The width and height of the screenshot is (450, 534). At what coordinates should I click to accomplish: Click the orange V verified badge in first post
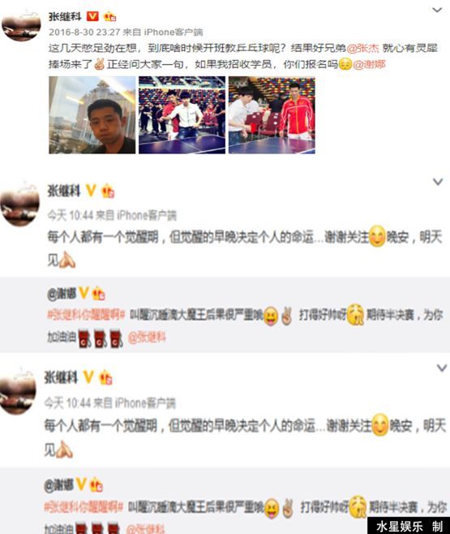(x=92, y=16)
